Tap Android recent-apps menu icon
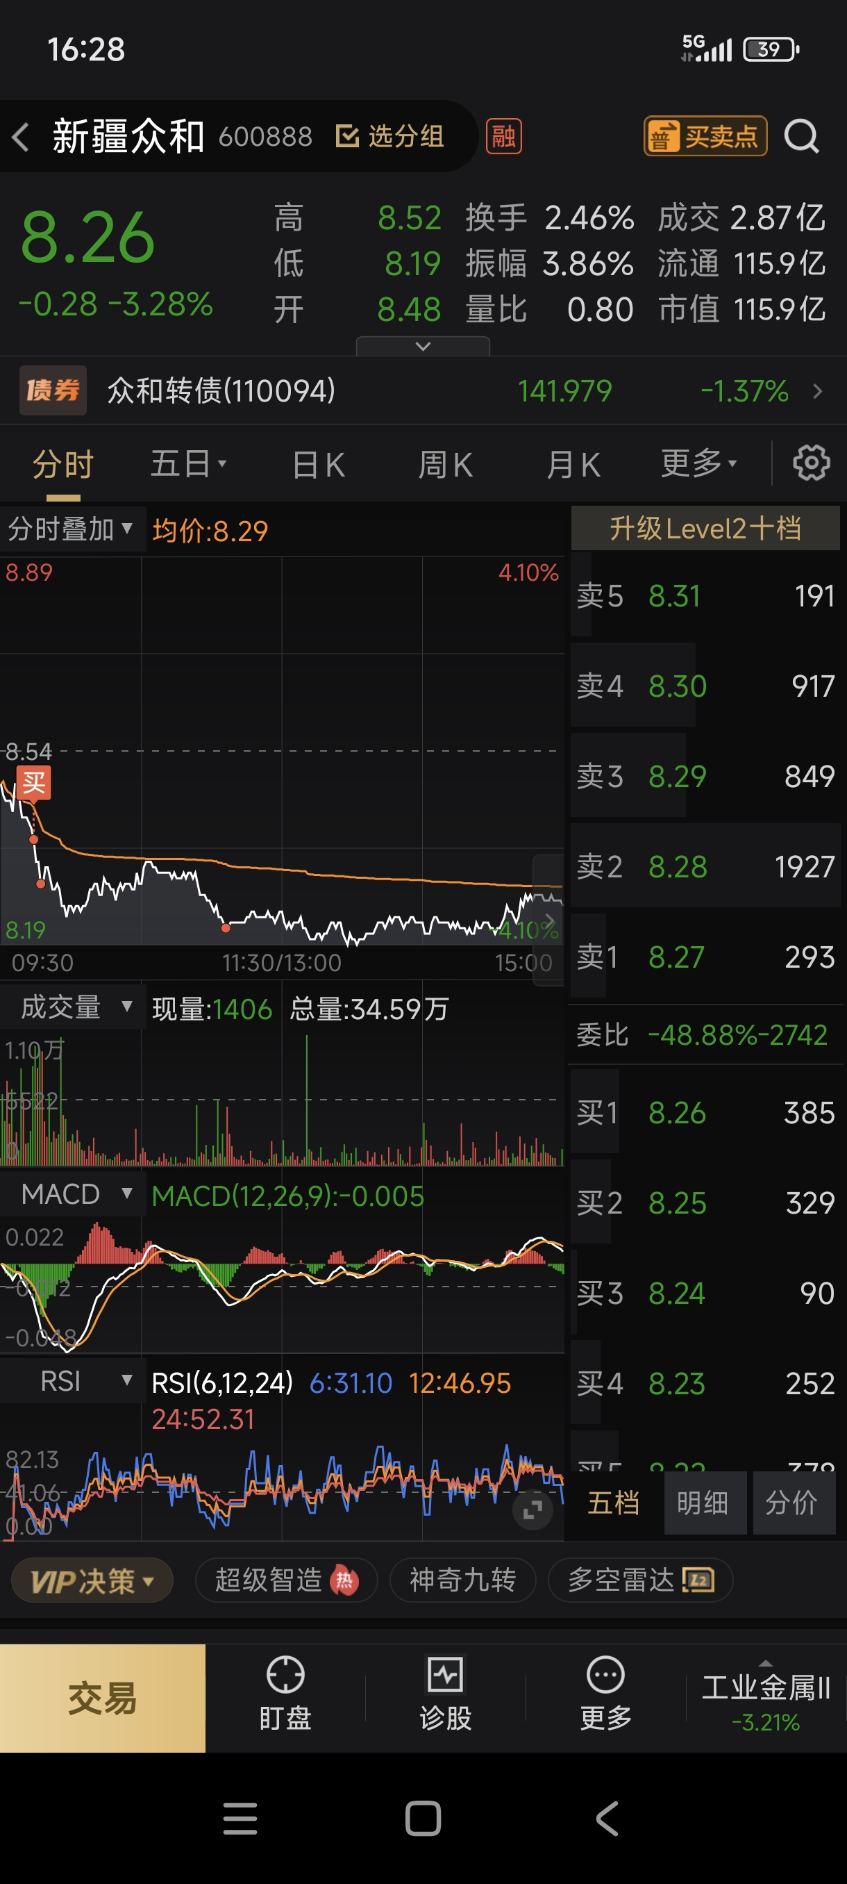Screen dimensions: 847x1884 (240, 1819)
